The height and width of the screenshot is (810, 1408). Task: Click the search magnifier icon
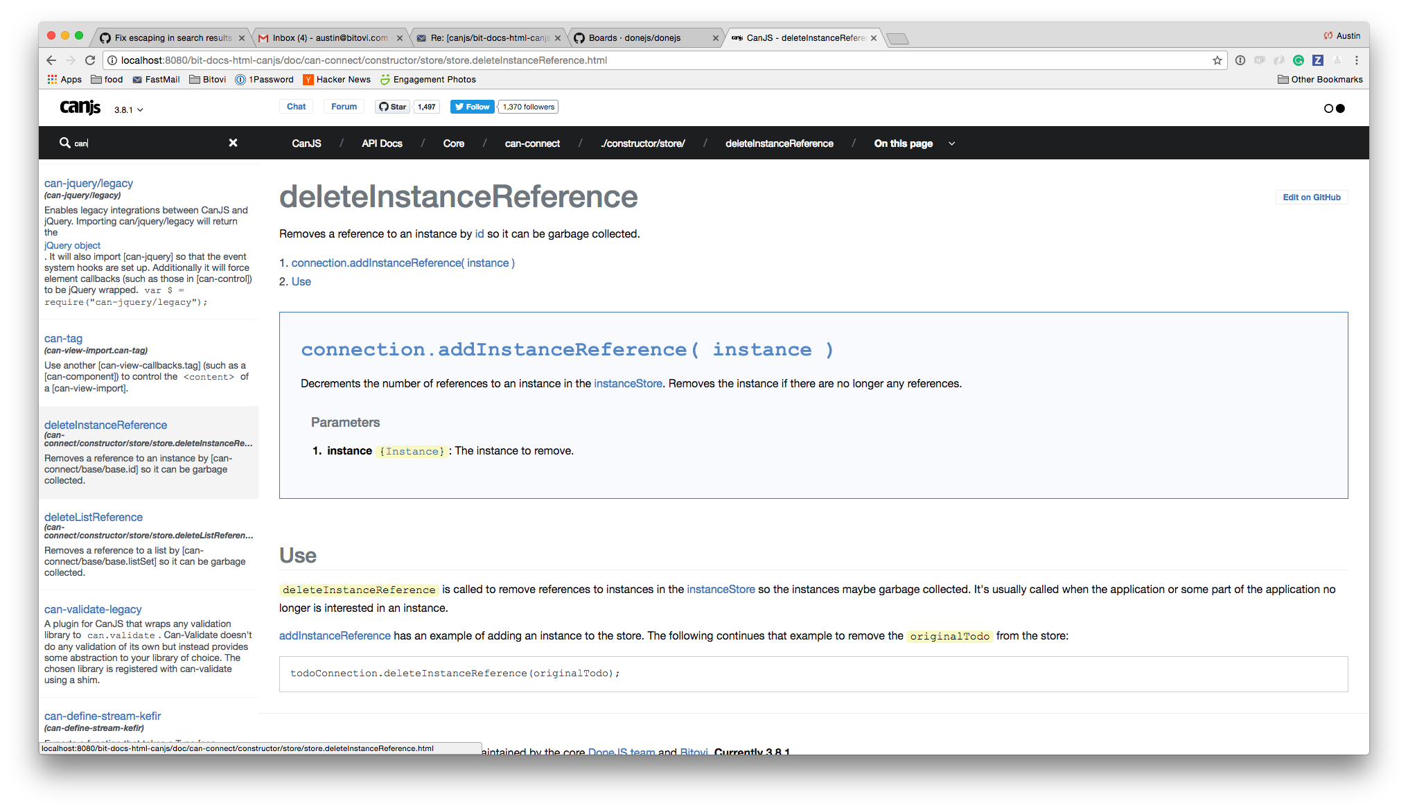coord(64,143)
